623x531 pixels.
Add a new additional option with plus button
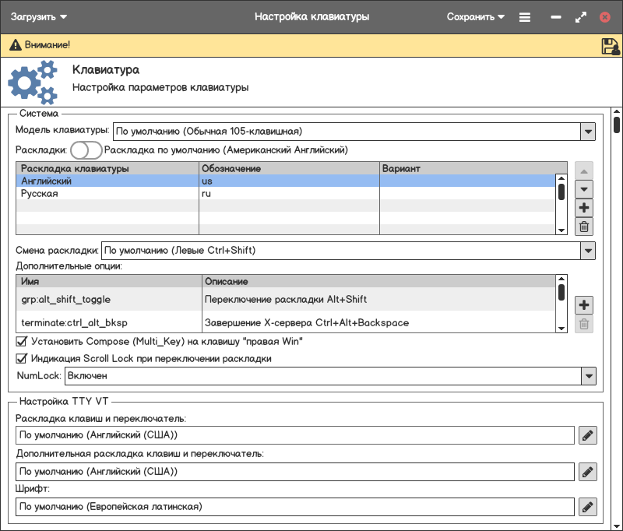584,305
